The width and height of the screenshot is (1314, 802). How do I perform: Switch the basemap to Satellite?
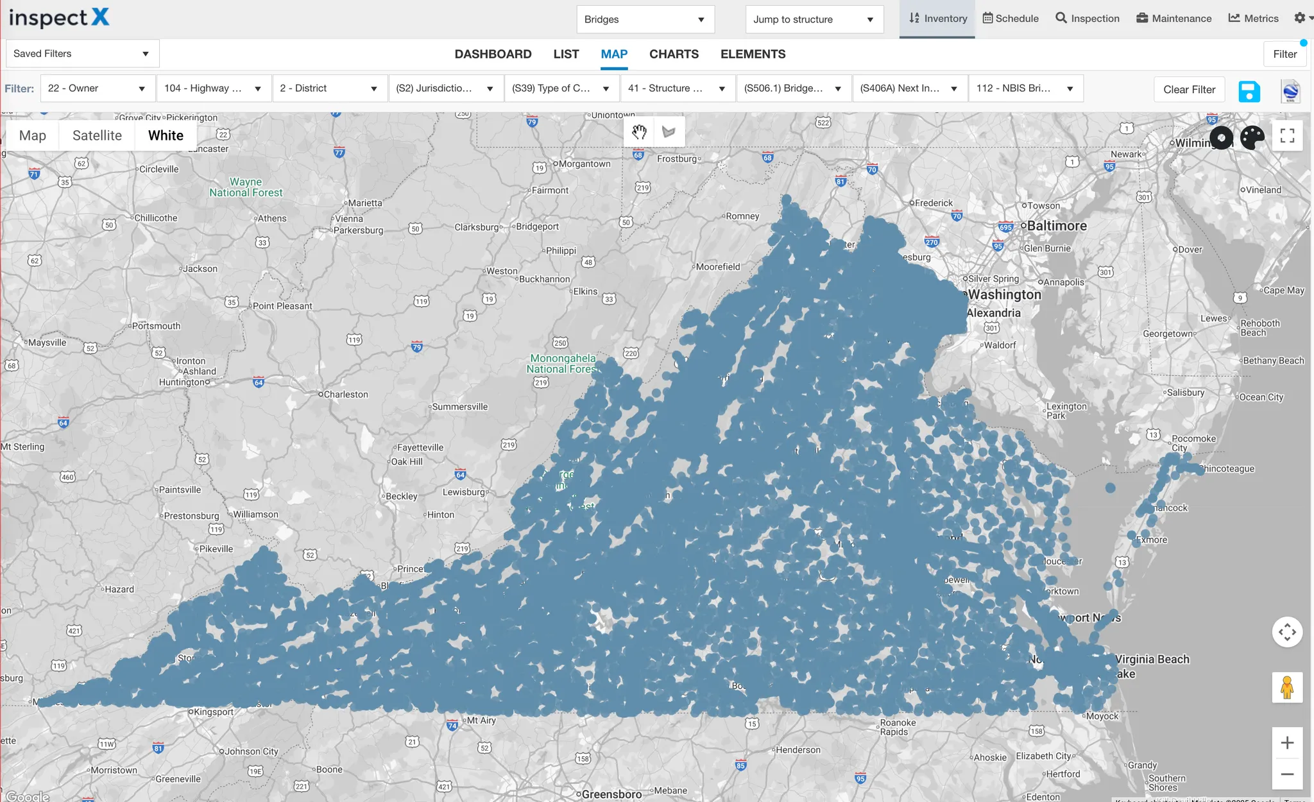point(97,135)
